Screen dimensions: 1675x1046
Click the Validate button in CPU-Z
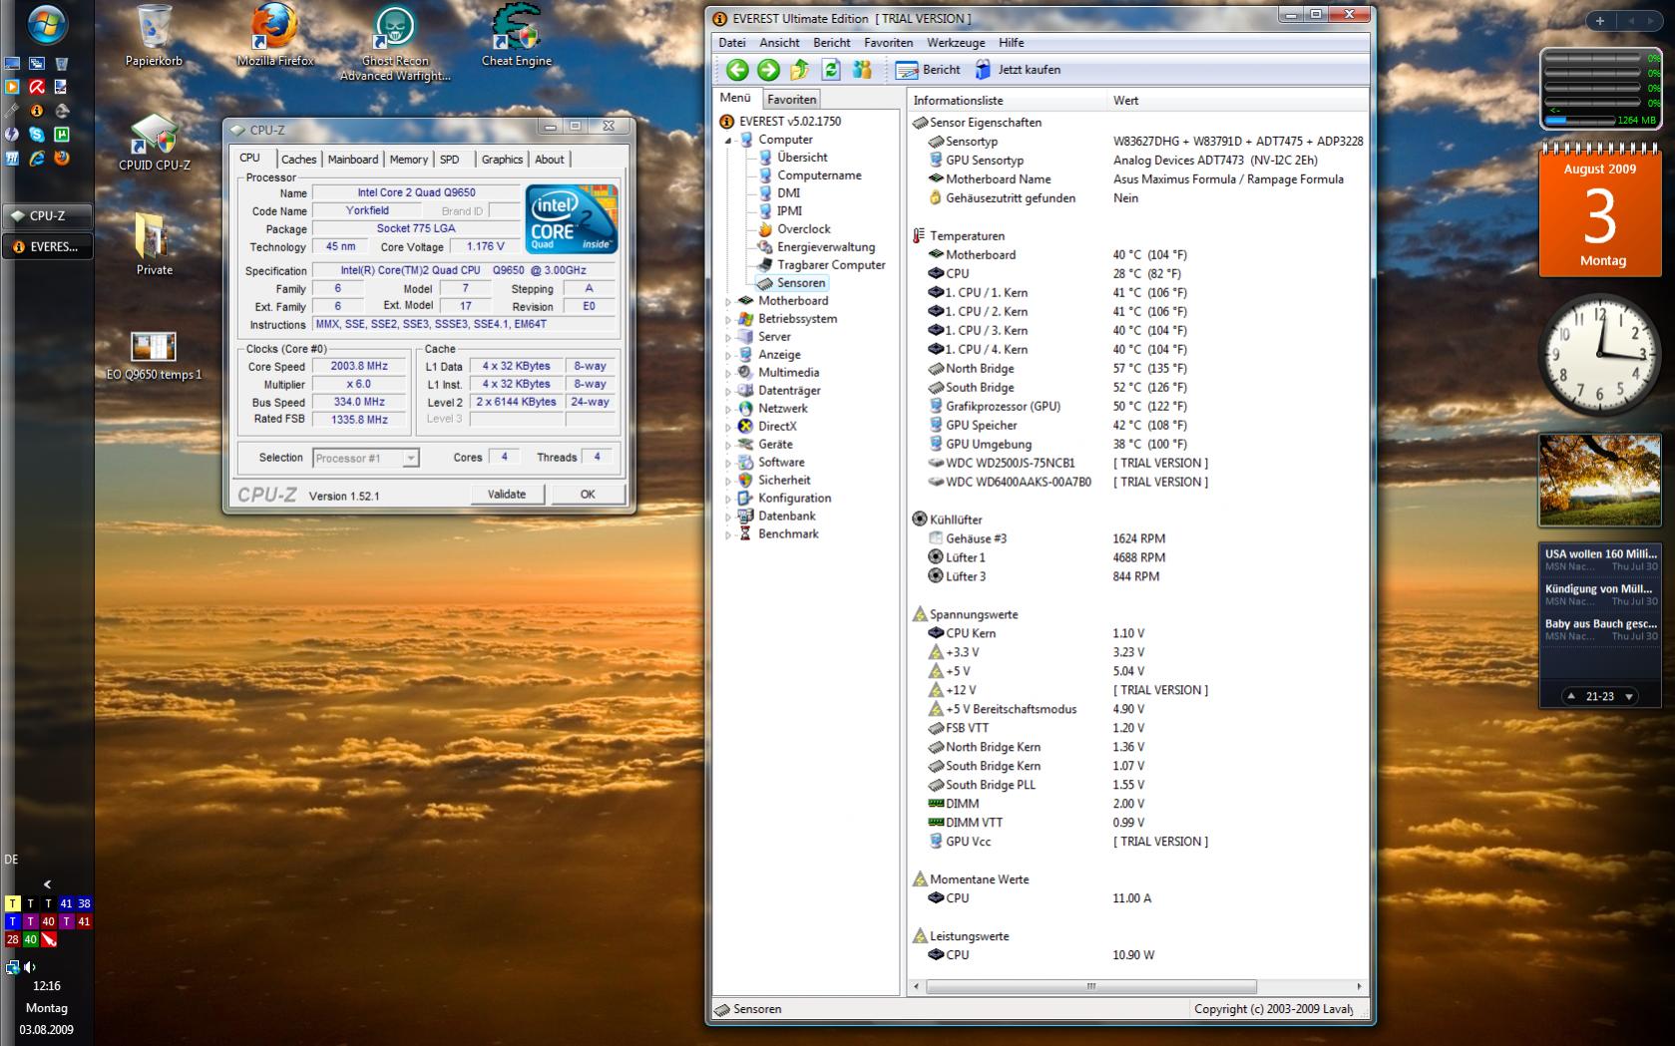(506, 495)
